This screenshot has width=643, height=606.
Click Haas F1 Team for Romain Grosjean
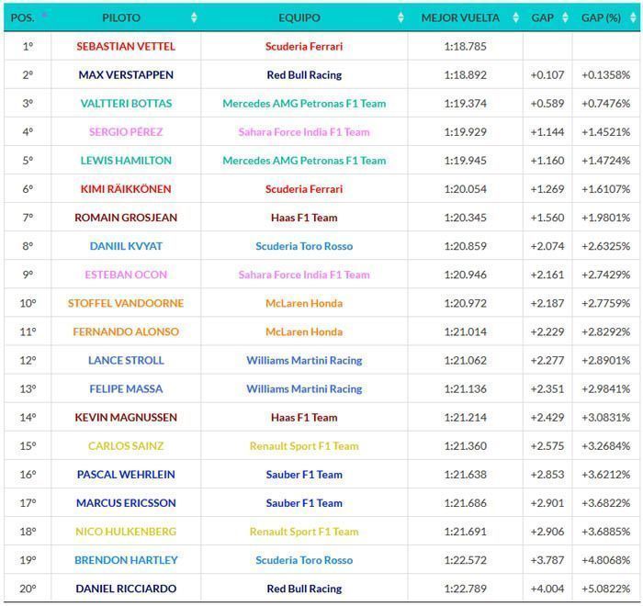click(x=304, y=218)
